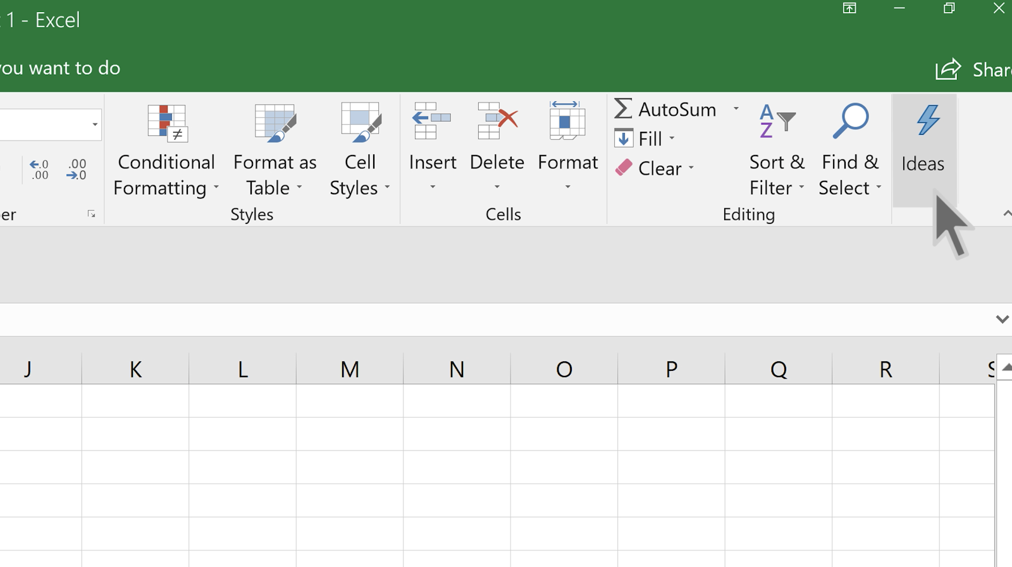Open the Number group dialog launcher
The image size is (1012, 567).
(x=92, y=215)
